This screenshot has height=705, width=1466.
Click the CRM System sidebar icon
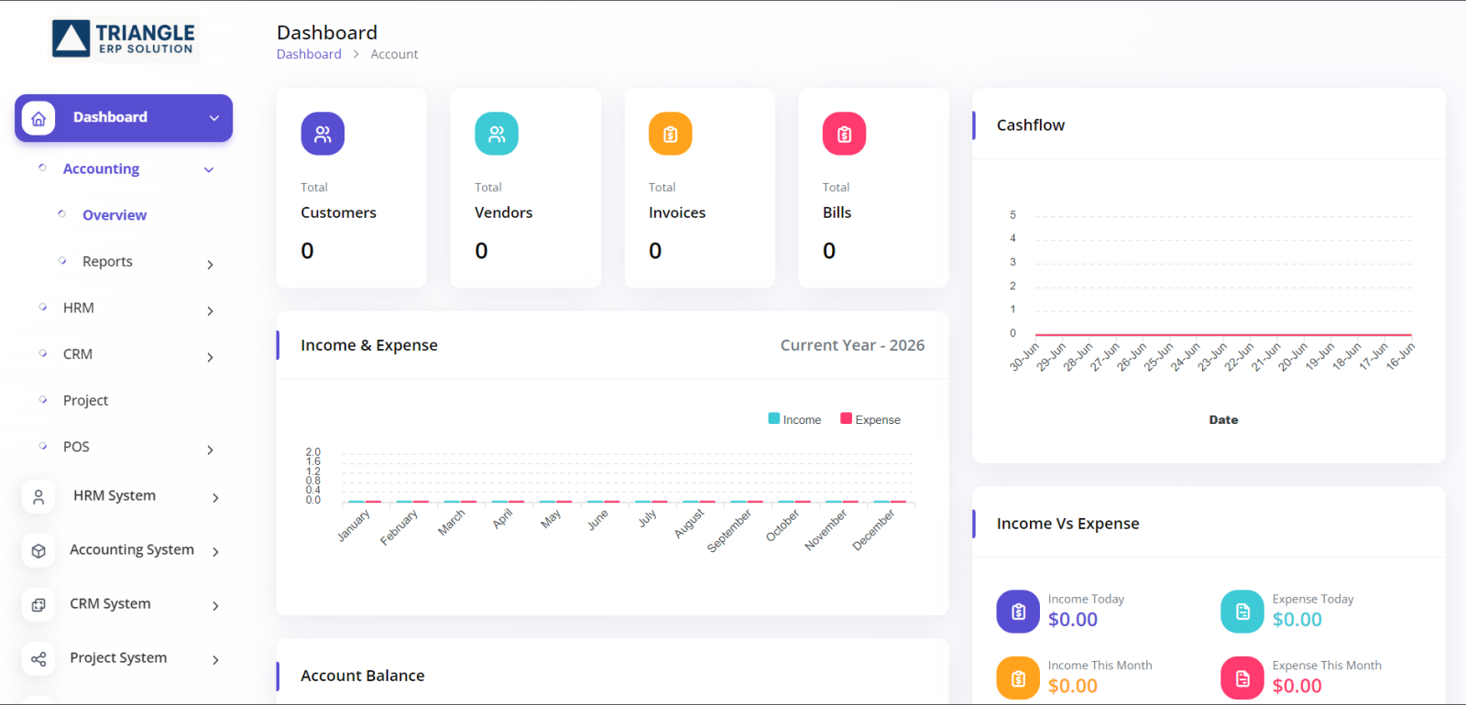click(x=38, y=604)
